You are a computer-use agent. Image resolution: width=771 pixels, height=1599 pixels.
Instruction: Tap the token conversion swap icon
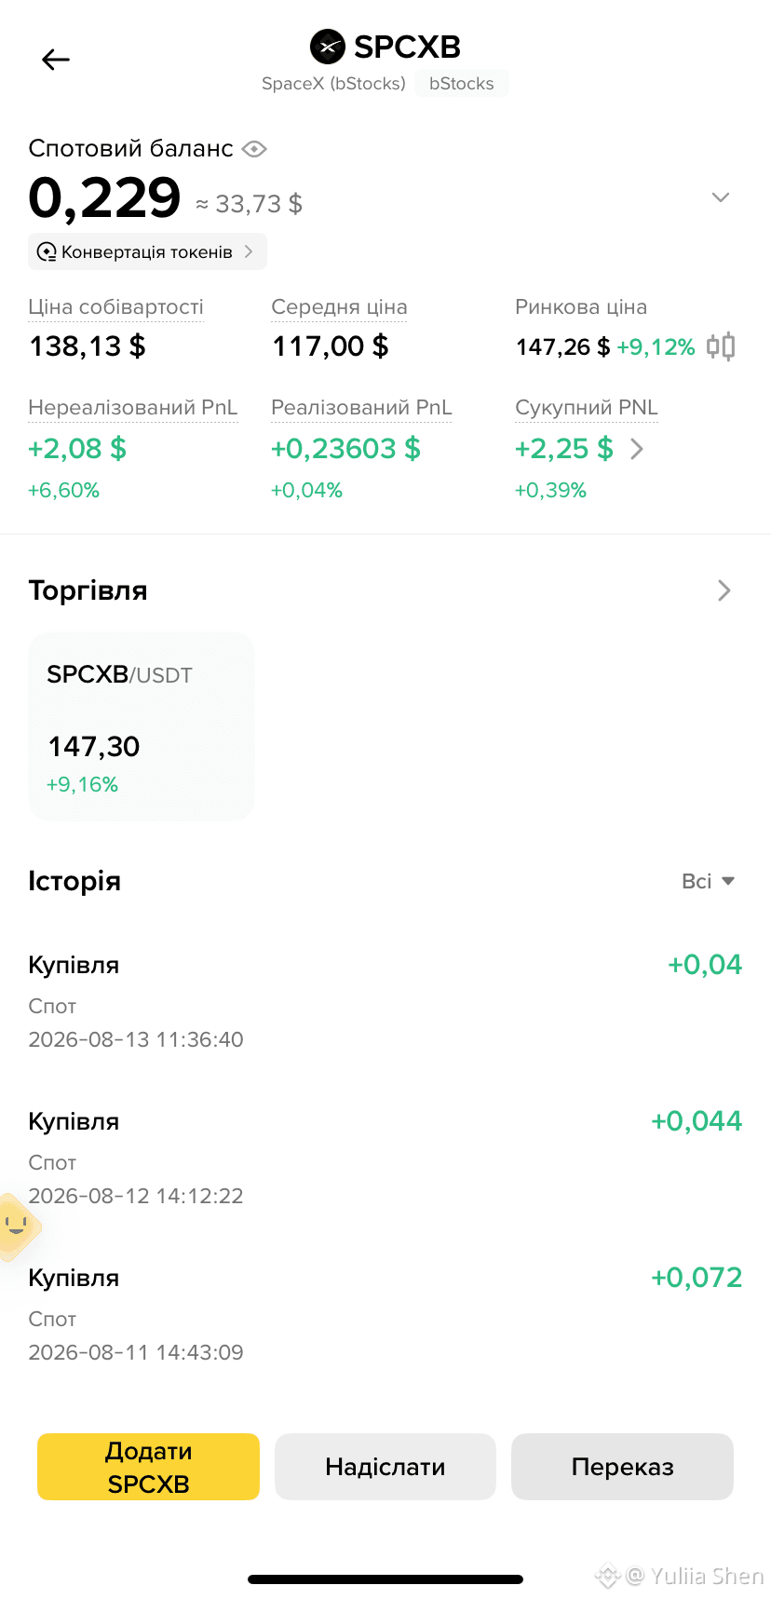[x=47, y=251]
